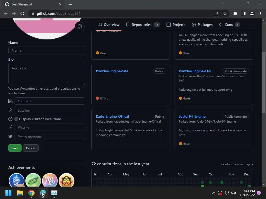Click the scrollbar down arrow
The width and height of the screenshot is (266, 199).
pyautogui.click(x=264, y=184)
